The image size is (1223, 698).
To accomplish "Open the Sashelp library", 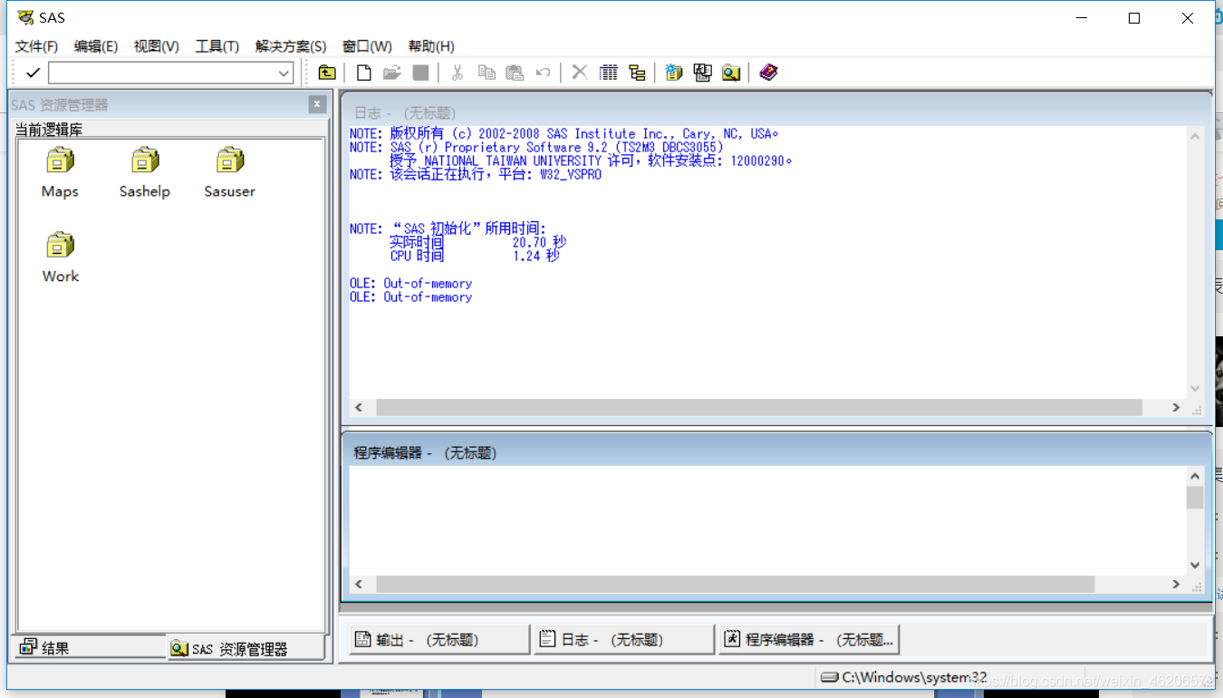I will click(145, 173).
